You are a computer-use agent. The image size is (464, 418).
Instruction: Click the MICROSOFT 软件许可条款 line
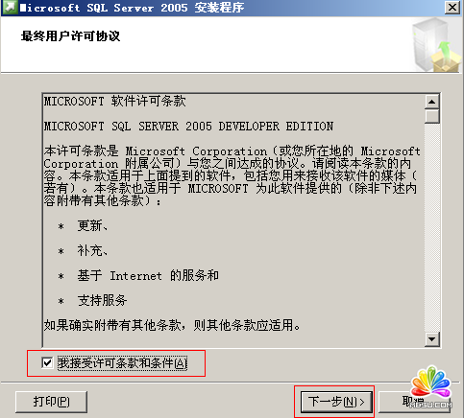coord(114,102)
